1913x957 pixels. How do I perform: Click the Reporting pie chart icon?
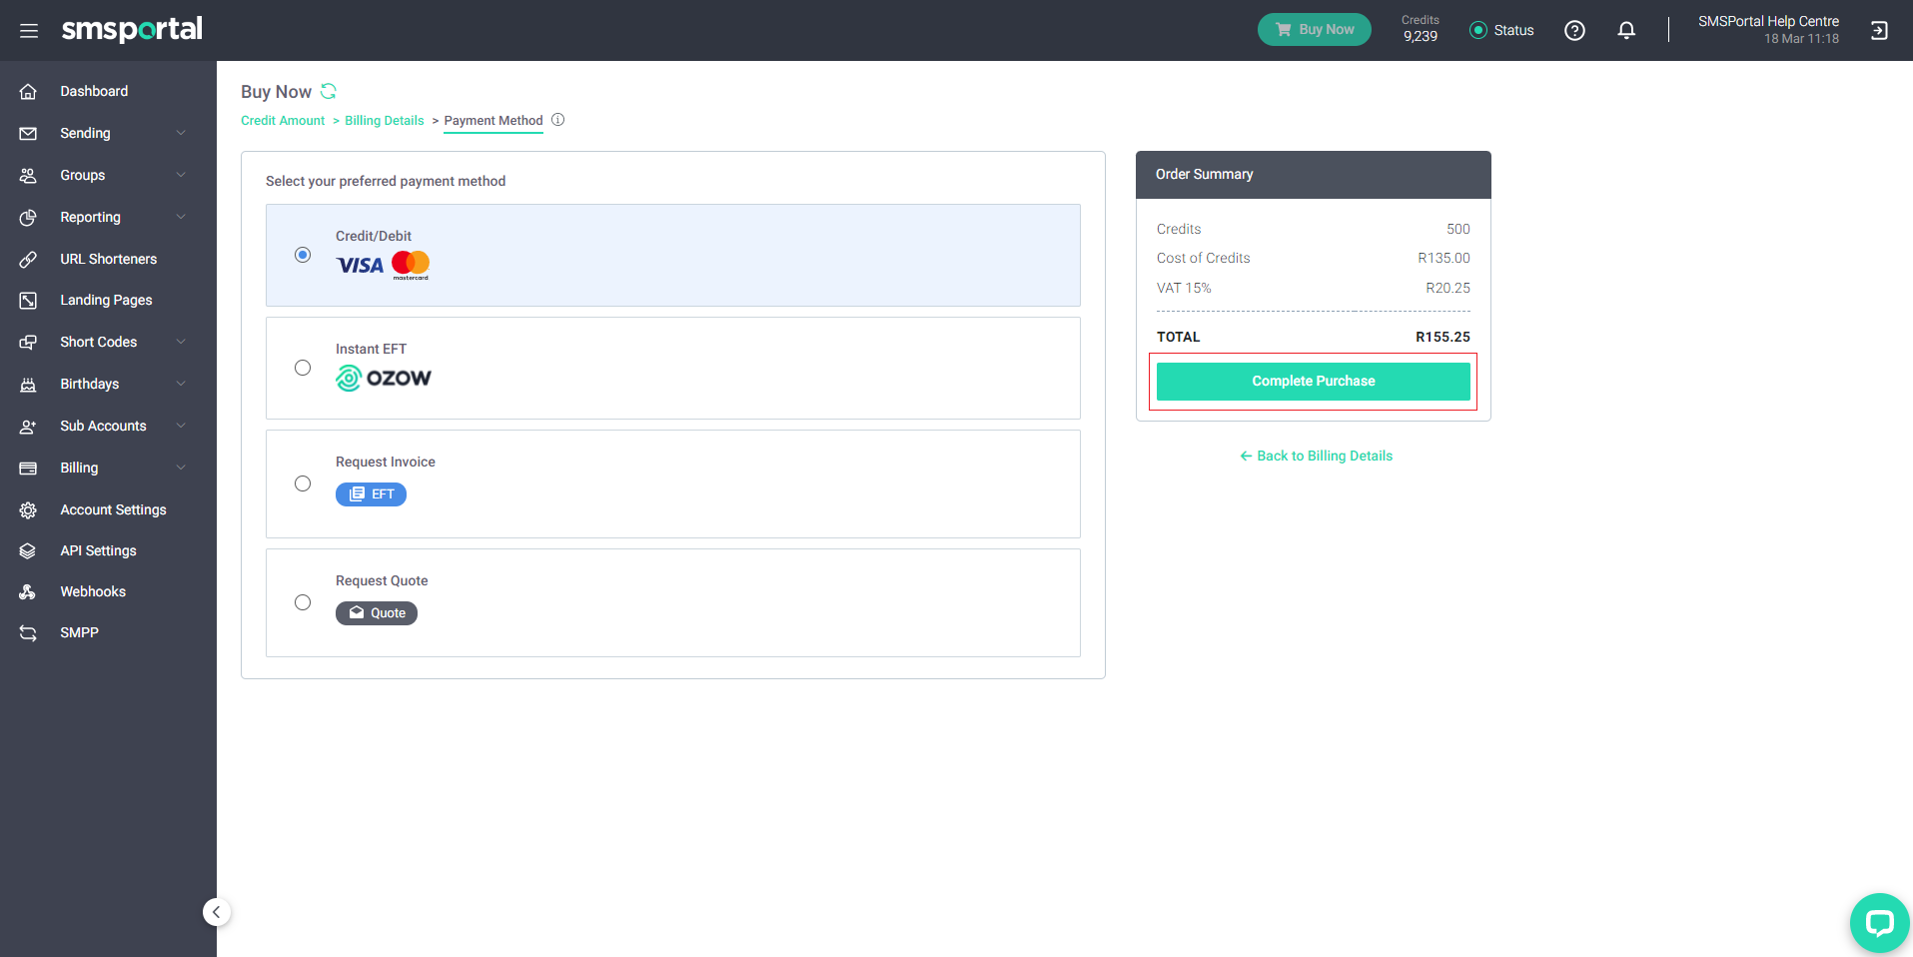(x=28, y=217)
